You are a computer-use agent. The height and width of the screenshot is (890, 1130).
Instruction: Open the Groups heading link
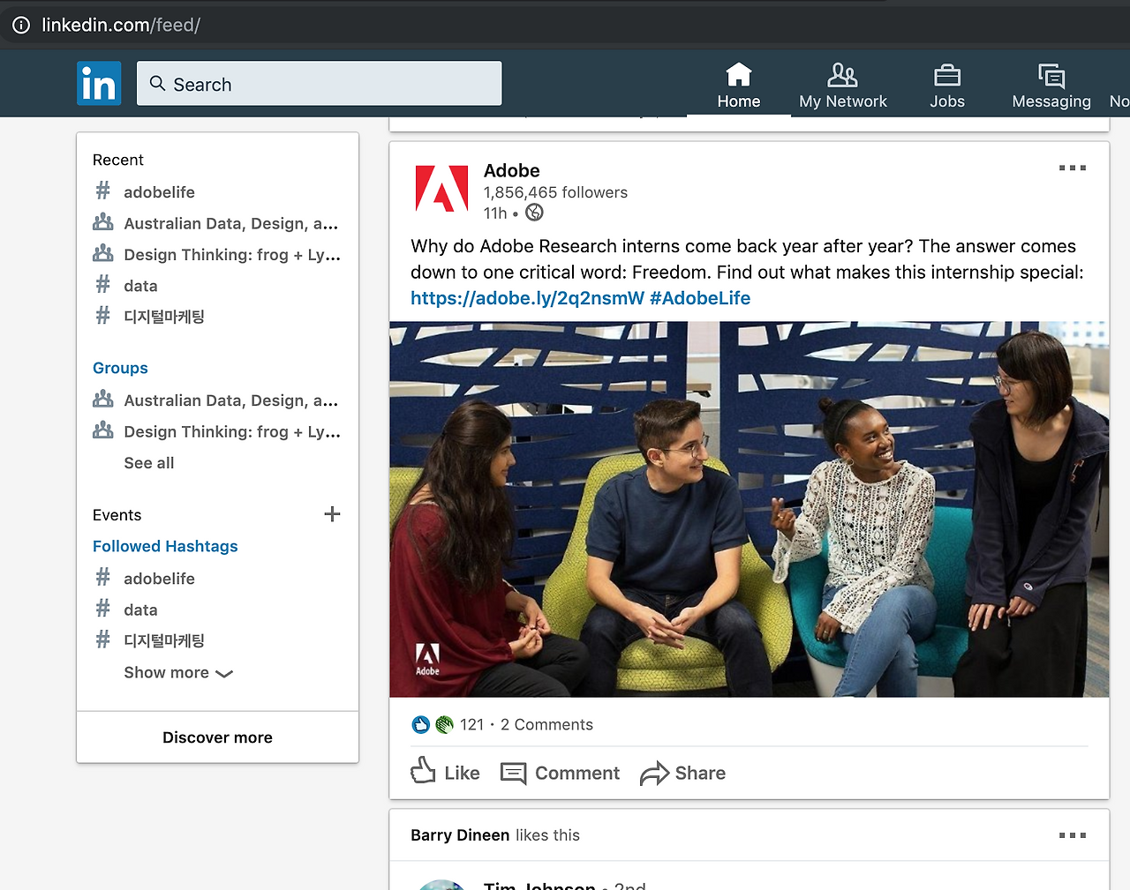[120, 368]
